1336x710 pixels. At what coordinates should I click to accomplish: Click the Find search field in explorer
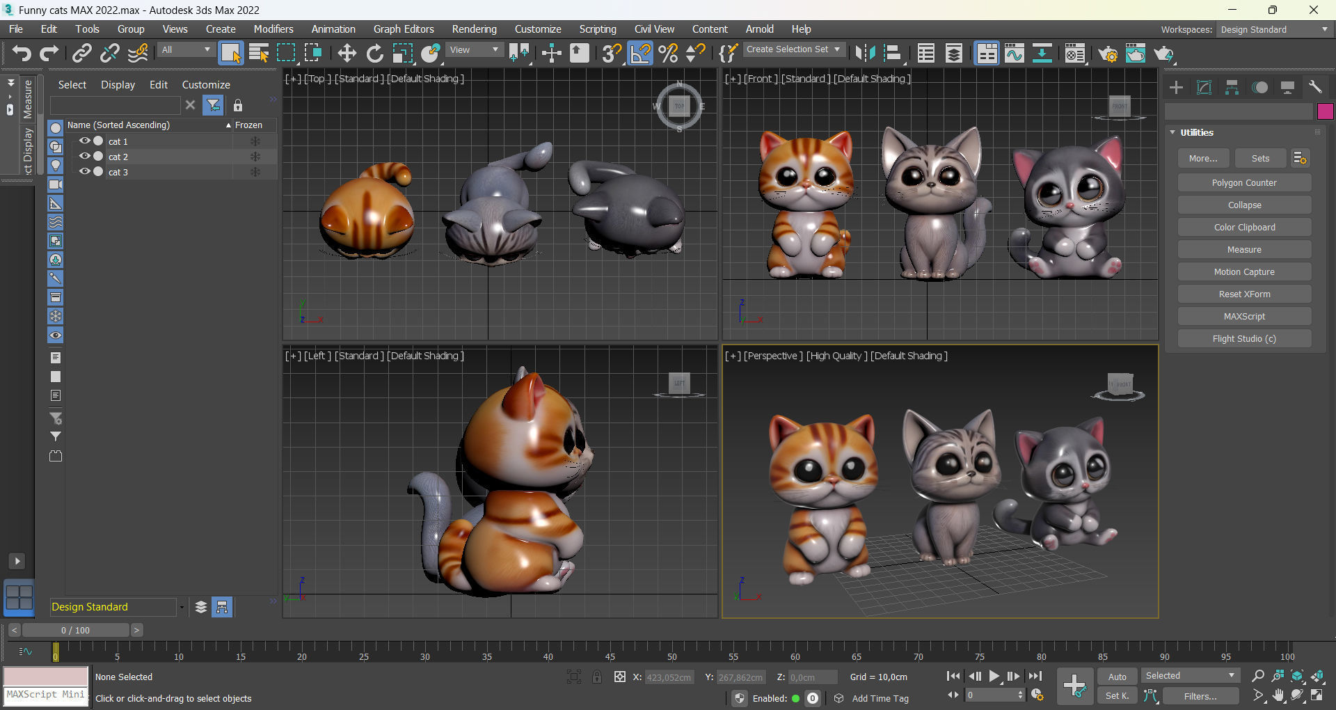coord(116,105)
